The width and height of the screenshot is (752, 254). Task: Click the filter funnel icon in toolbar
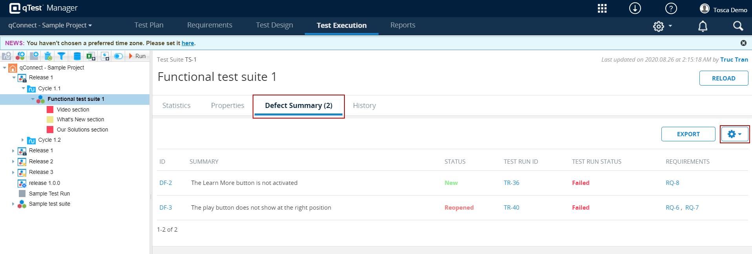[62, 56]
